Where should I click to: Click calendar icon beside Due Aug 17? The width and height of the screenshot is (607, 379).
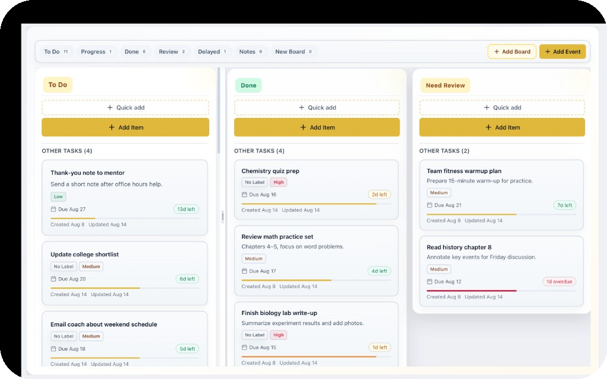click(244, 271)
